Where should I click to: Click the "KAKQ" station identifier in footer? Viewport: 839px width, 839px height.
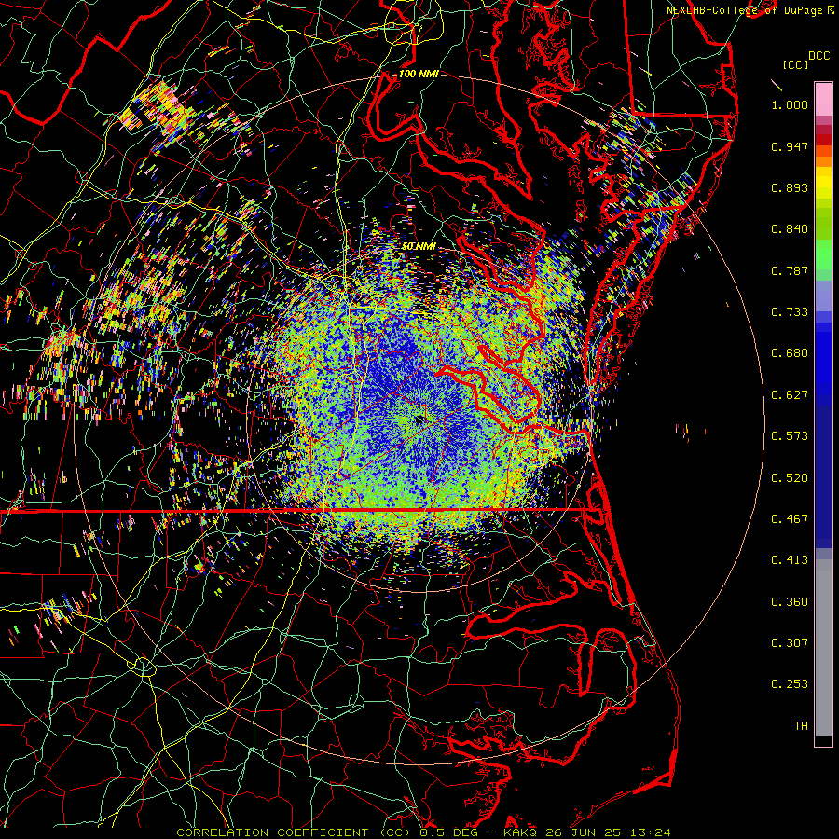[x=521, y=832]
